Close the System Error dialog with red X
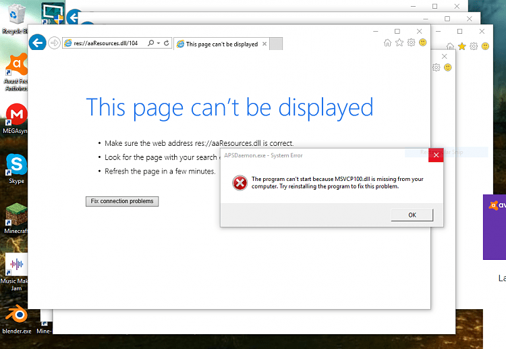 coord(436,156)
